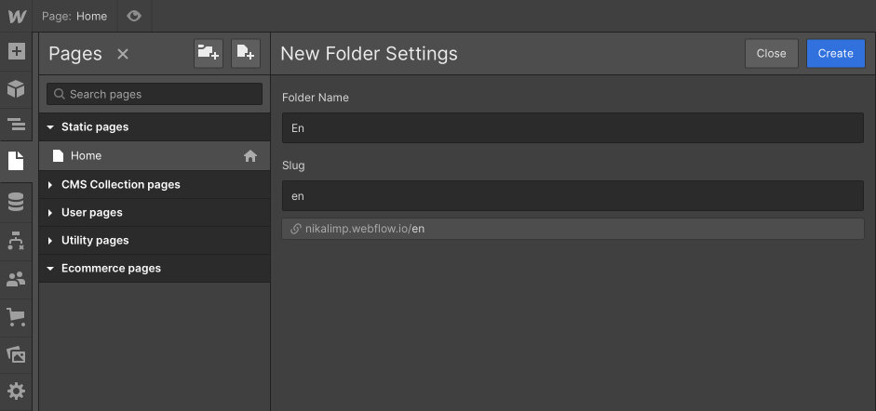Click the Search pages field
The width and height of the screenshot is (876, 411).
tap(155, 94)
